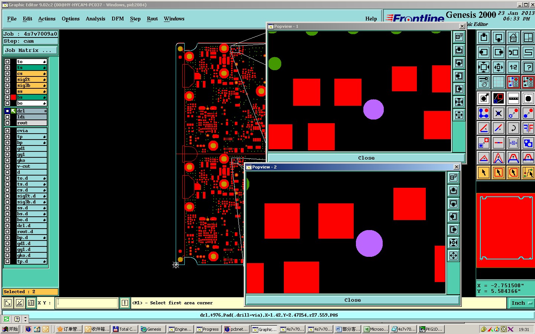The width and height of the screenshot is (535, 334).
Task: Toggle display checkbox for layer sig2t
Action: pyautogui.click(x=7, y=79)
